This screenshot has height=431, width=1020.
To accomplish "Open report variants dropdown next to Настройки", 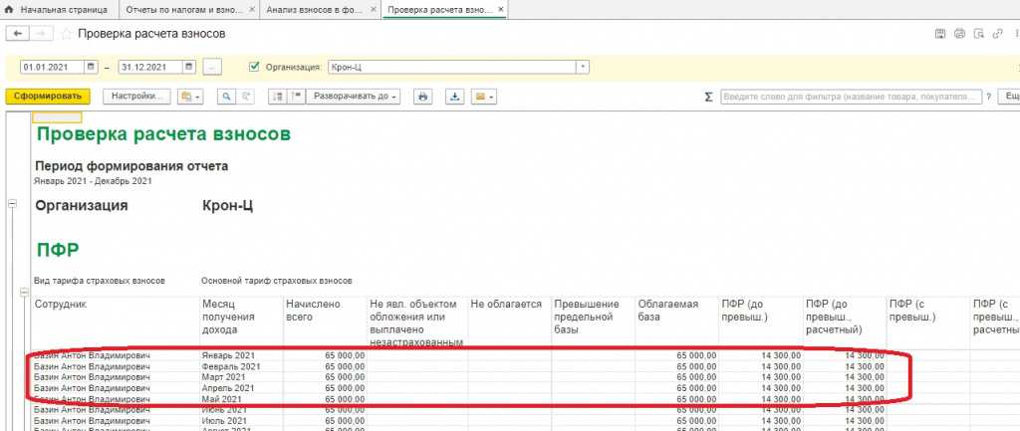I will tap(188, 97).
